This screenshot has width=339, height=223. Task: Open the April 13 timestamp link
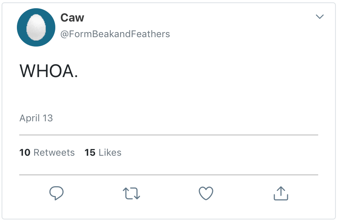[x=36, y=118]
